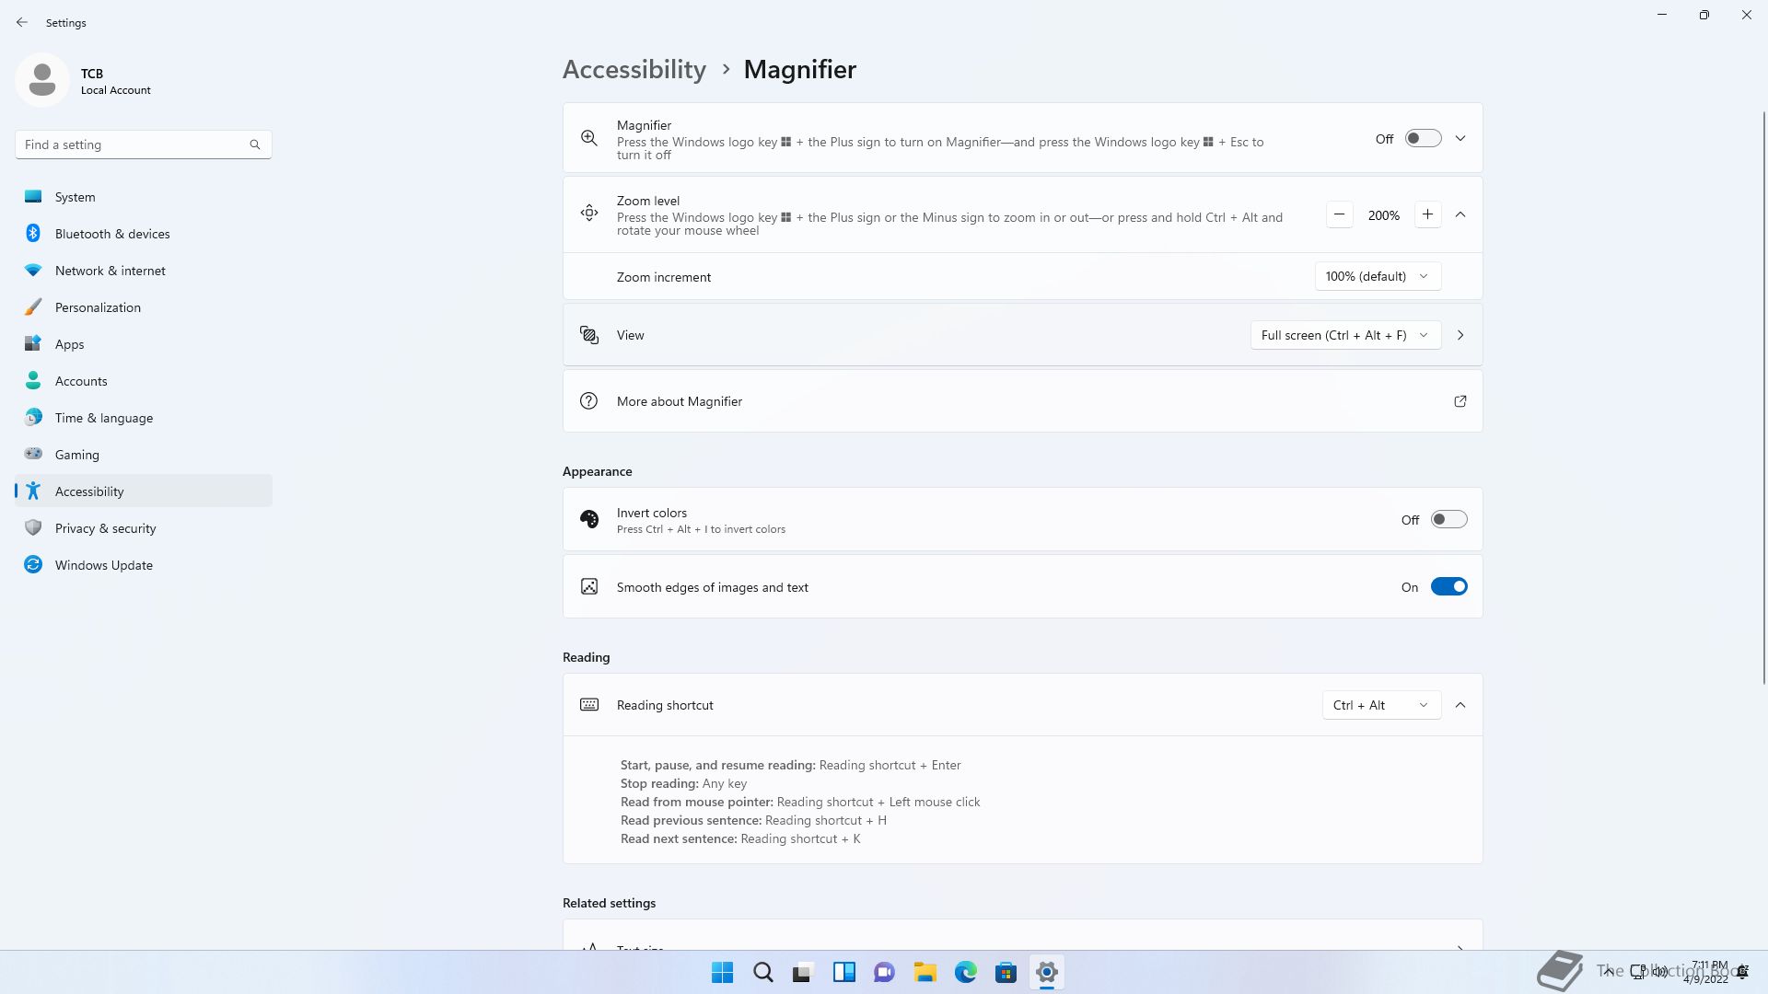Turn on the Magnifier toggle
The width and height of the screenshot is (1768, 994).
[1423, 138]
